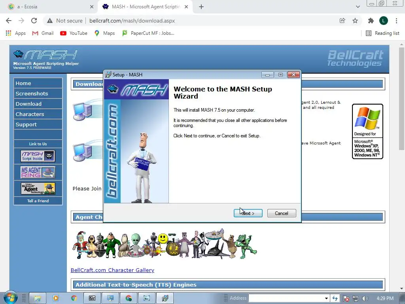
Task: Click the MS Agent Ring banner
Action: click(38, 172)
